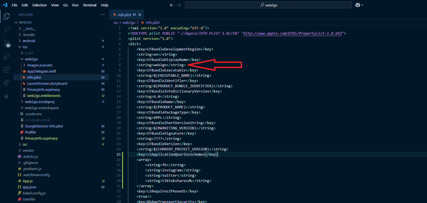This screenshot has width=427, height=203.
Task: Open AppDelegate.swift in the file tree
Action: coord(41,71)
